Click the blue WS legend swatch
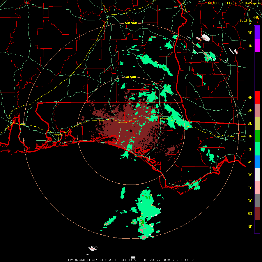This screenshot has height=262, width=262. click(257, 162)
